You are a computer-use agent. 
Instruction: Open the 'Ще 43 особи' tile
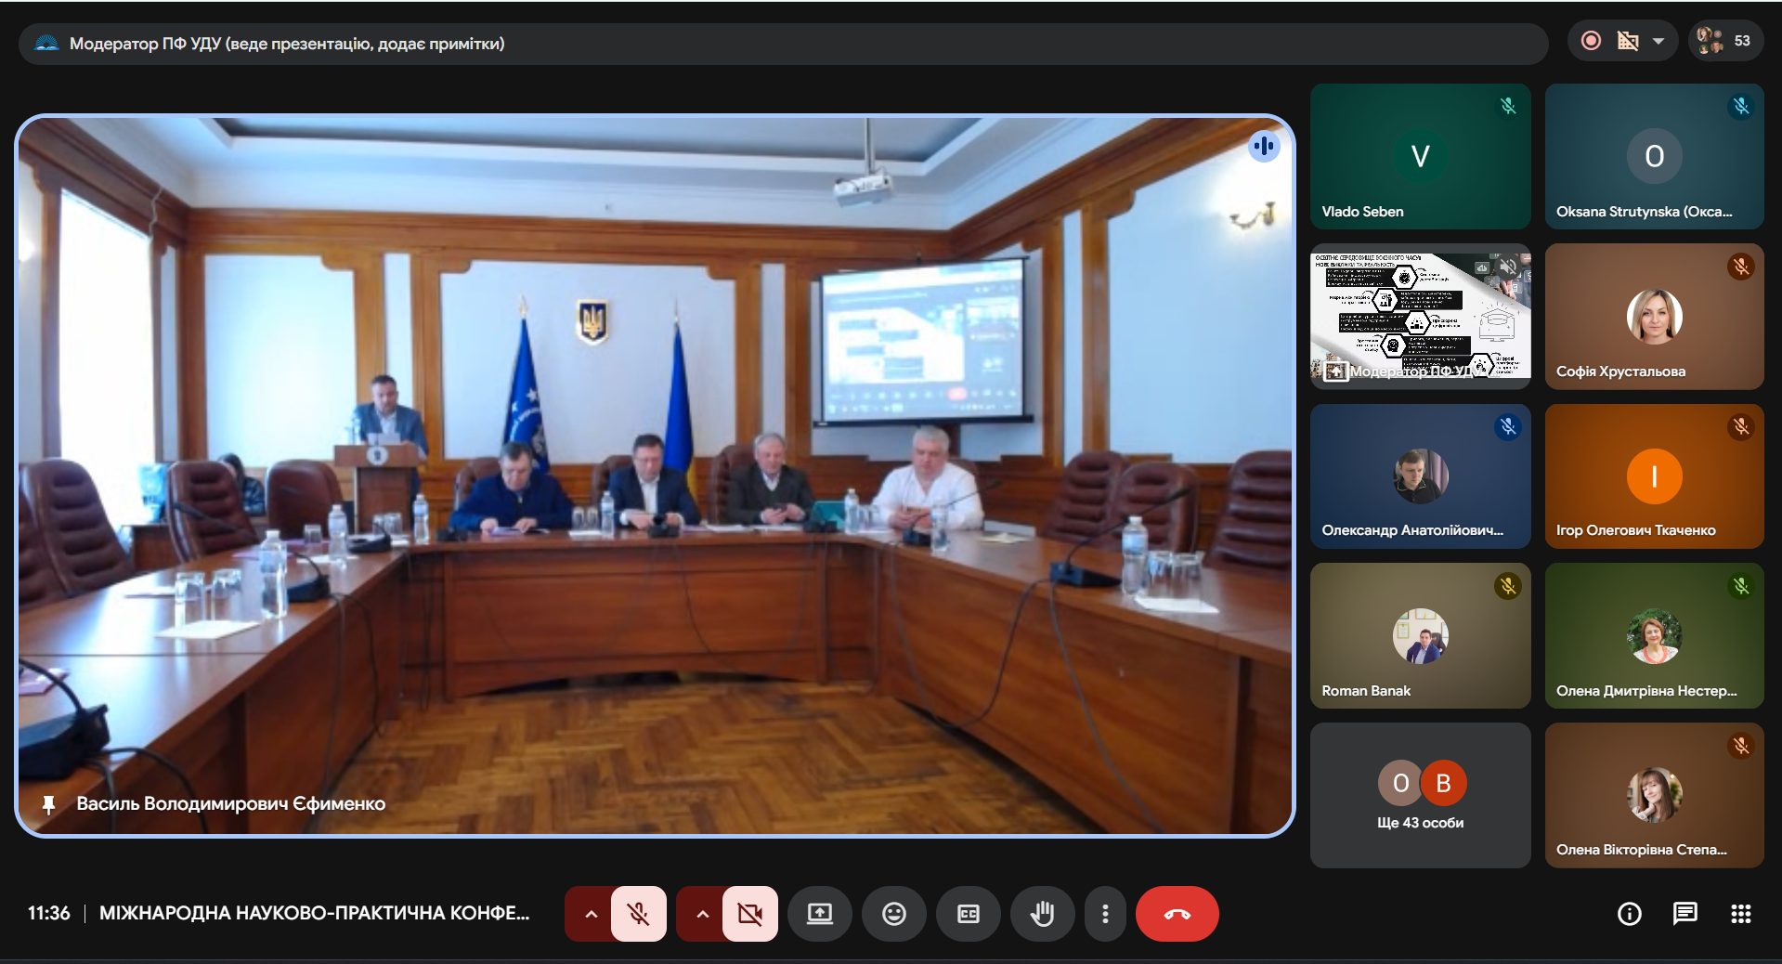pyautogui.click(x=1419, y=796)
